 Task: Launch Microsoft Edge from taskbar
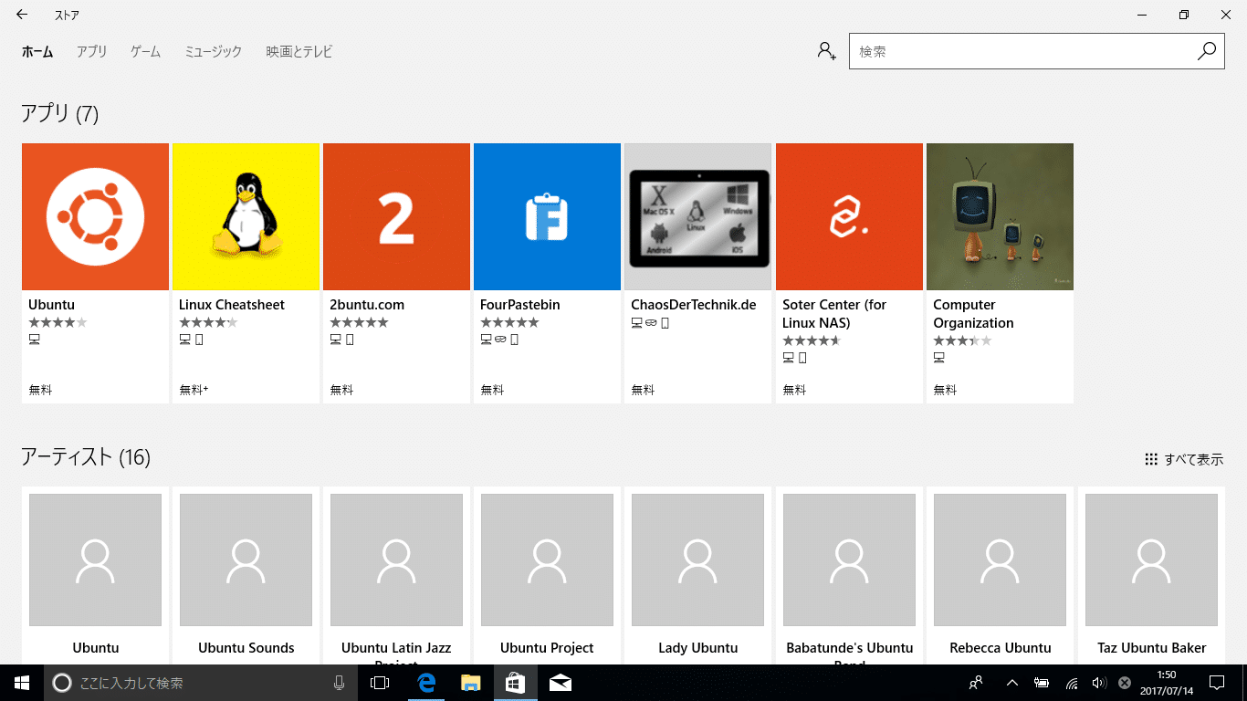(425, 683)
